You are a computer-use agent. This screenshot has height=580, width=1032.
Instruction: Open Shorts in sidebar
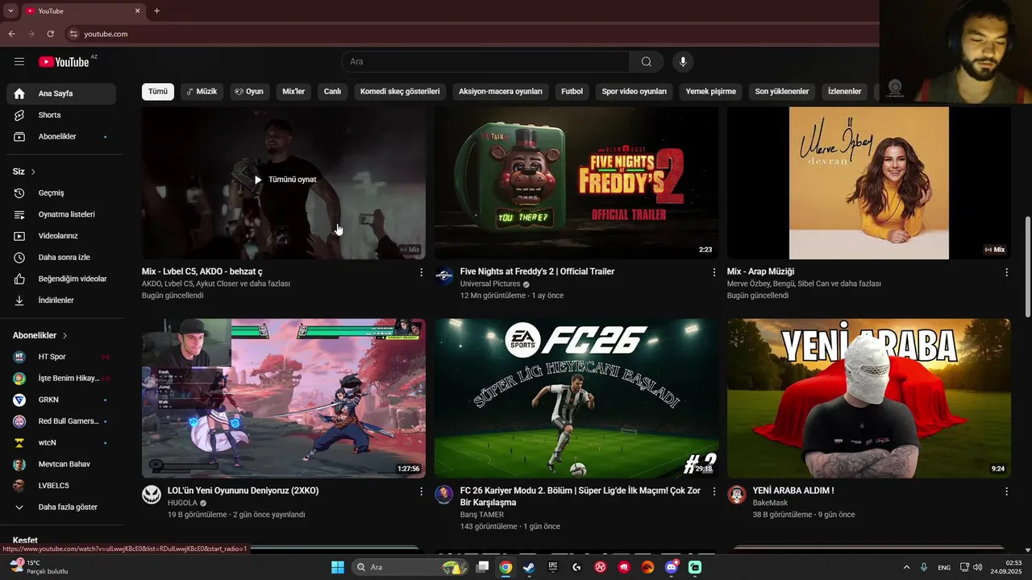(x=61, y=115)
